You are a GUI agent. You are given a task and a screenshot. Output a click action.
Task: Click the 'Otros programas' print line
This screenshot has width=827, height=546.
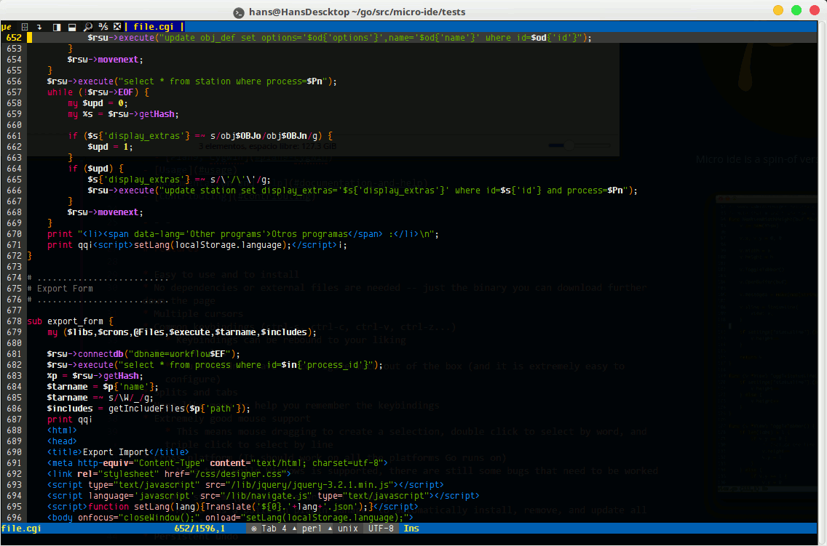(x=242, y=234)
